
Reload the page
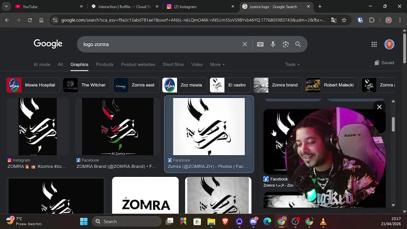click(x=30, y=20)
